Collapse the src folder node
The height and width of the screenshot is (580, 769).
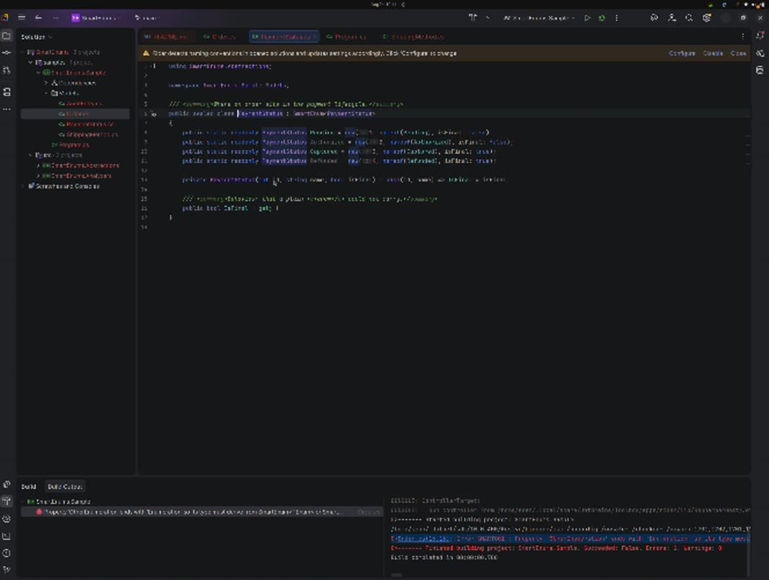click(x=30, y=155)
